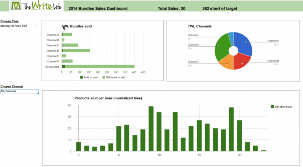Click the hourly bar at hour 19
The image size is (303, 167).
click(x=231, y=129)
